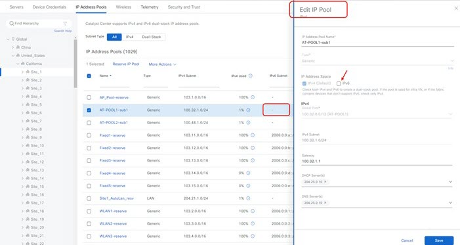Click the Save button

click(x=439, y=240)
